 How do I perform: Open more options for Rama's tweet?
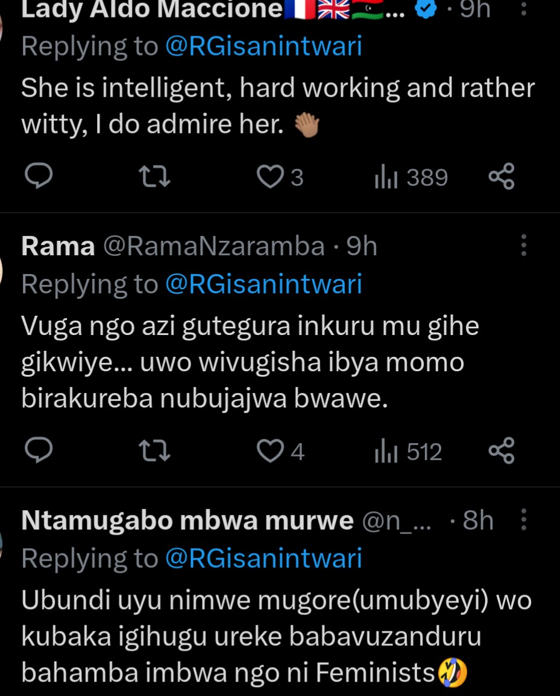[523, 246]
